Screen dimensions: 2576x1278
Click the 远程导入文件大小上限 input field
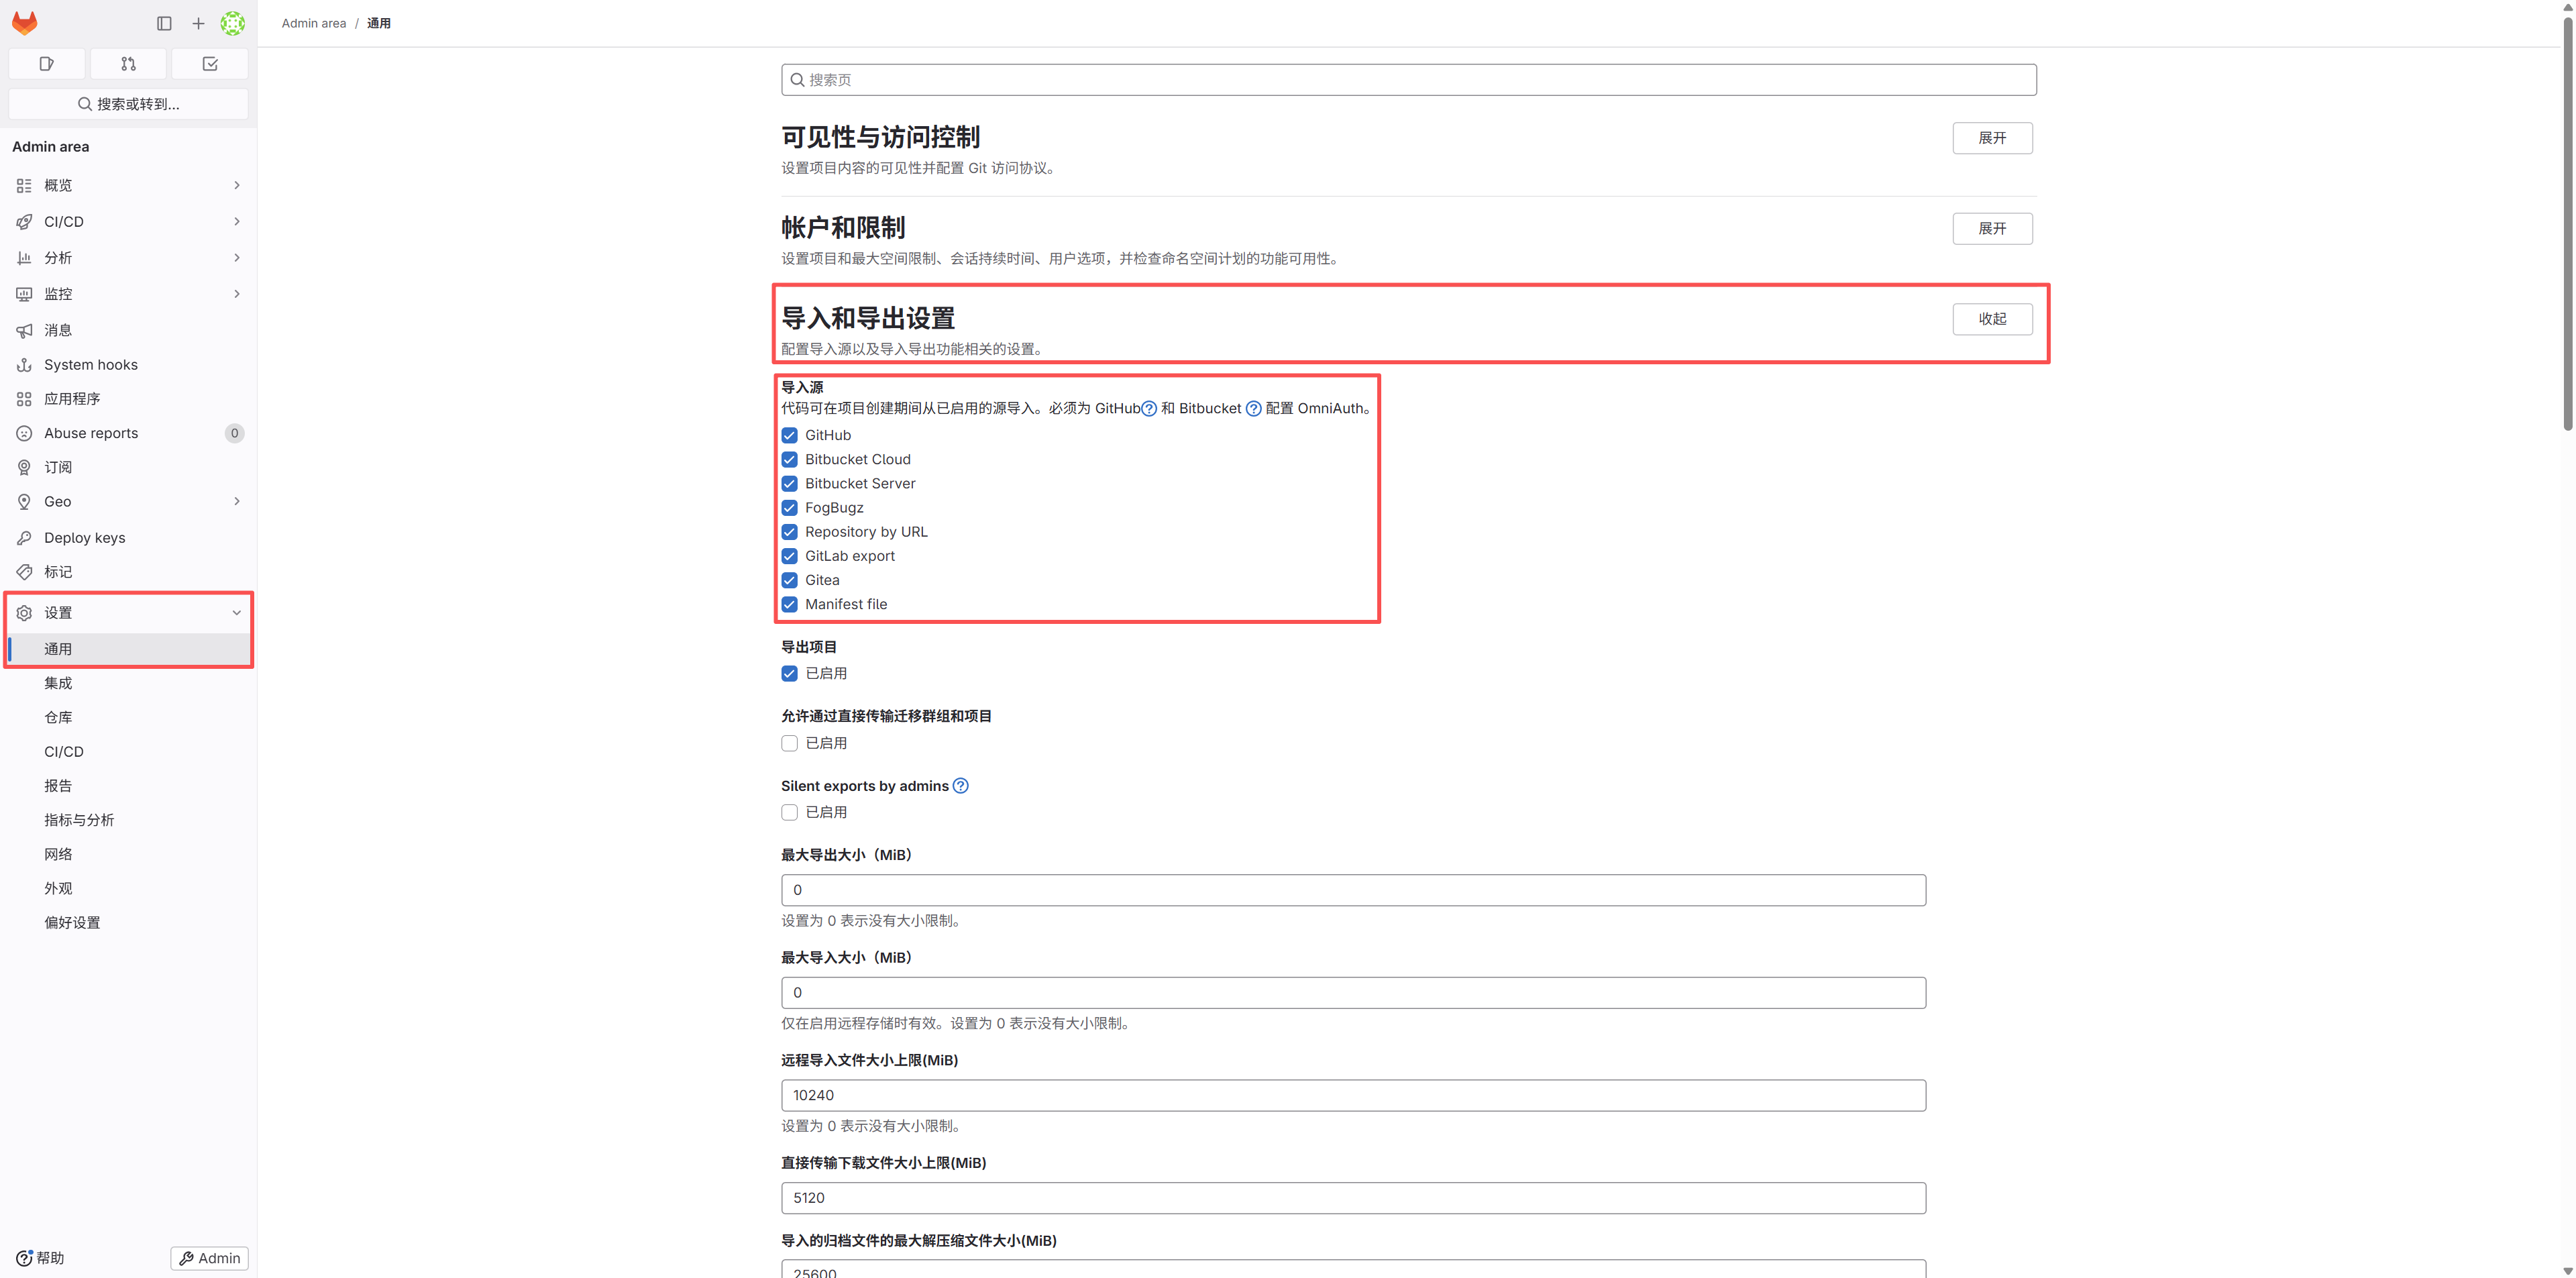pyautogui.click(x=1353, y=1095)
